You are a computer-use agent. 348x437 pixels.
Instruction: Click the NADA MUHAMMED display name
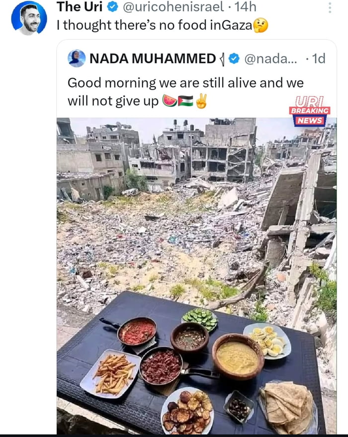[x=152, y=59]
